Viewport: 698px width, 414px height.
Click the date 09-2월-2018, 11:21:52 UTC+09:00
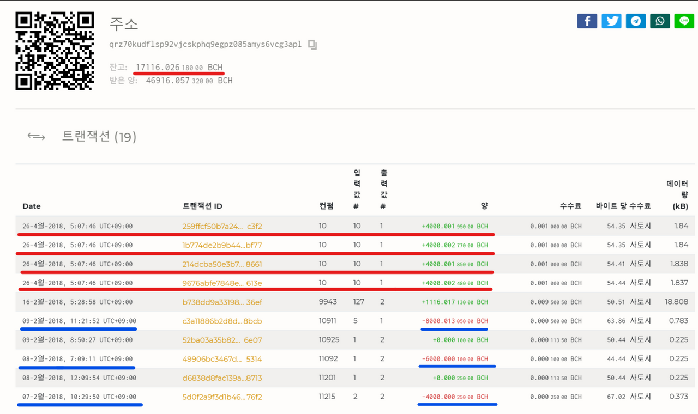tap(79, 321)
